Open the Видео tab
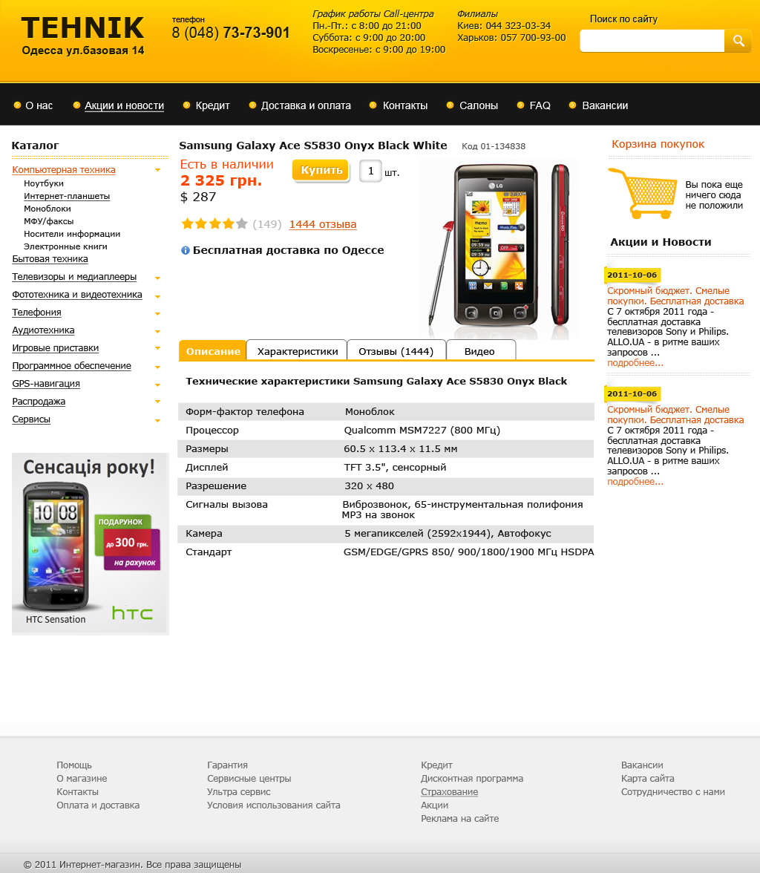The width and height of the screenshot is (760, 873). click(x=481, y=350)
